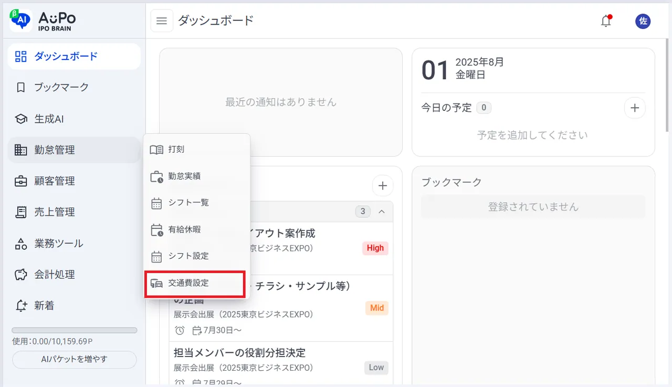Click the 使用:0.00/10,159.69P usage text
Screen dimensions: 672x387
coord(52,341)
